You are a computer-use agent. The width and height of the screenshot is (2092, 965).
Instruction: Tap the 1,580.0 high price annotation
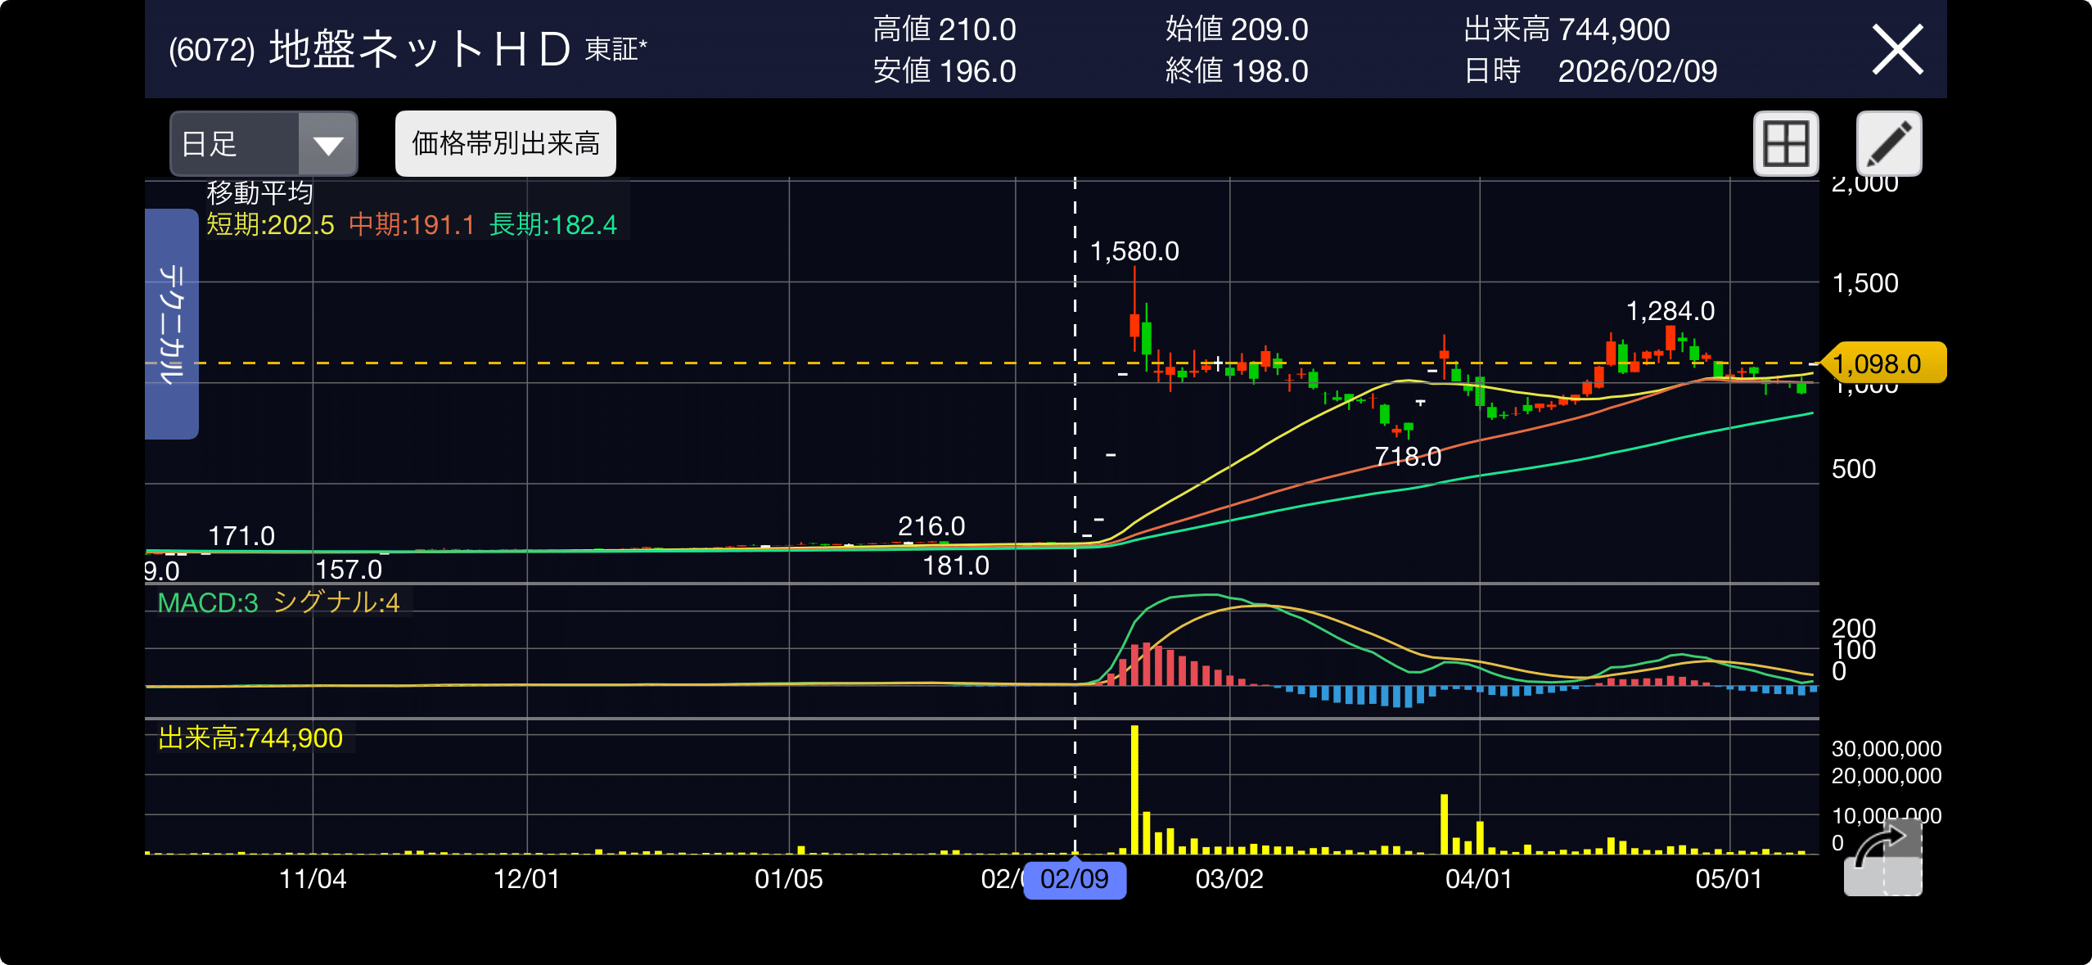coord(1134,251)
